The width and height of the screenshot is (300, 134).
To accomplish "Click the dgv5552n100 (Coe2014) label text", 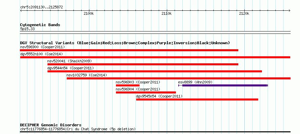I will [x=41, y=54].
